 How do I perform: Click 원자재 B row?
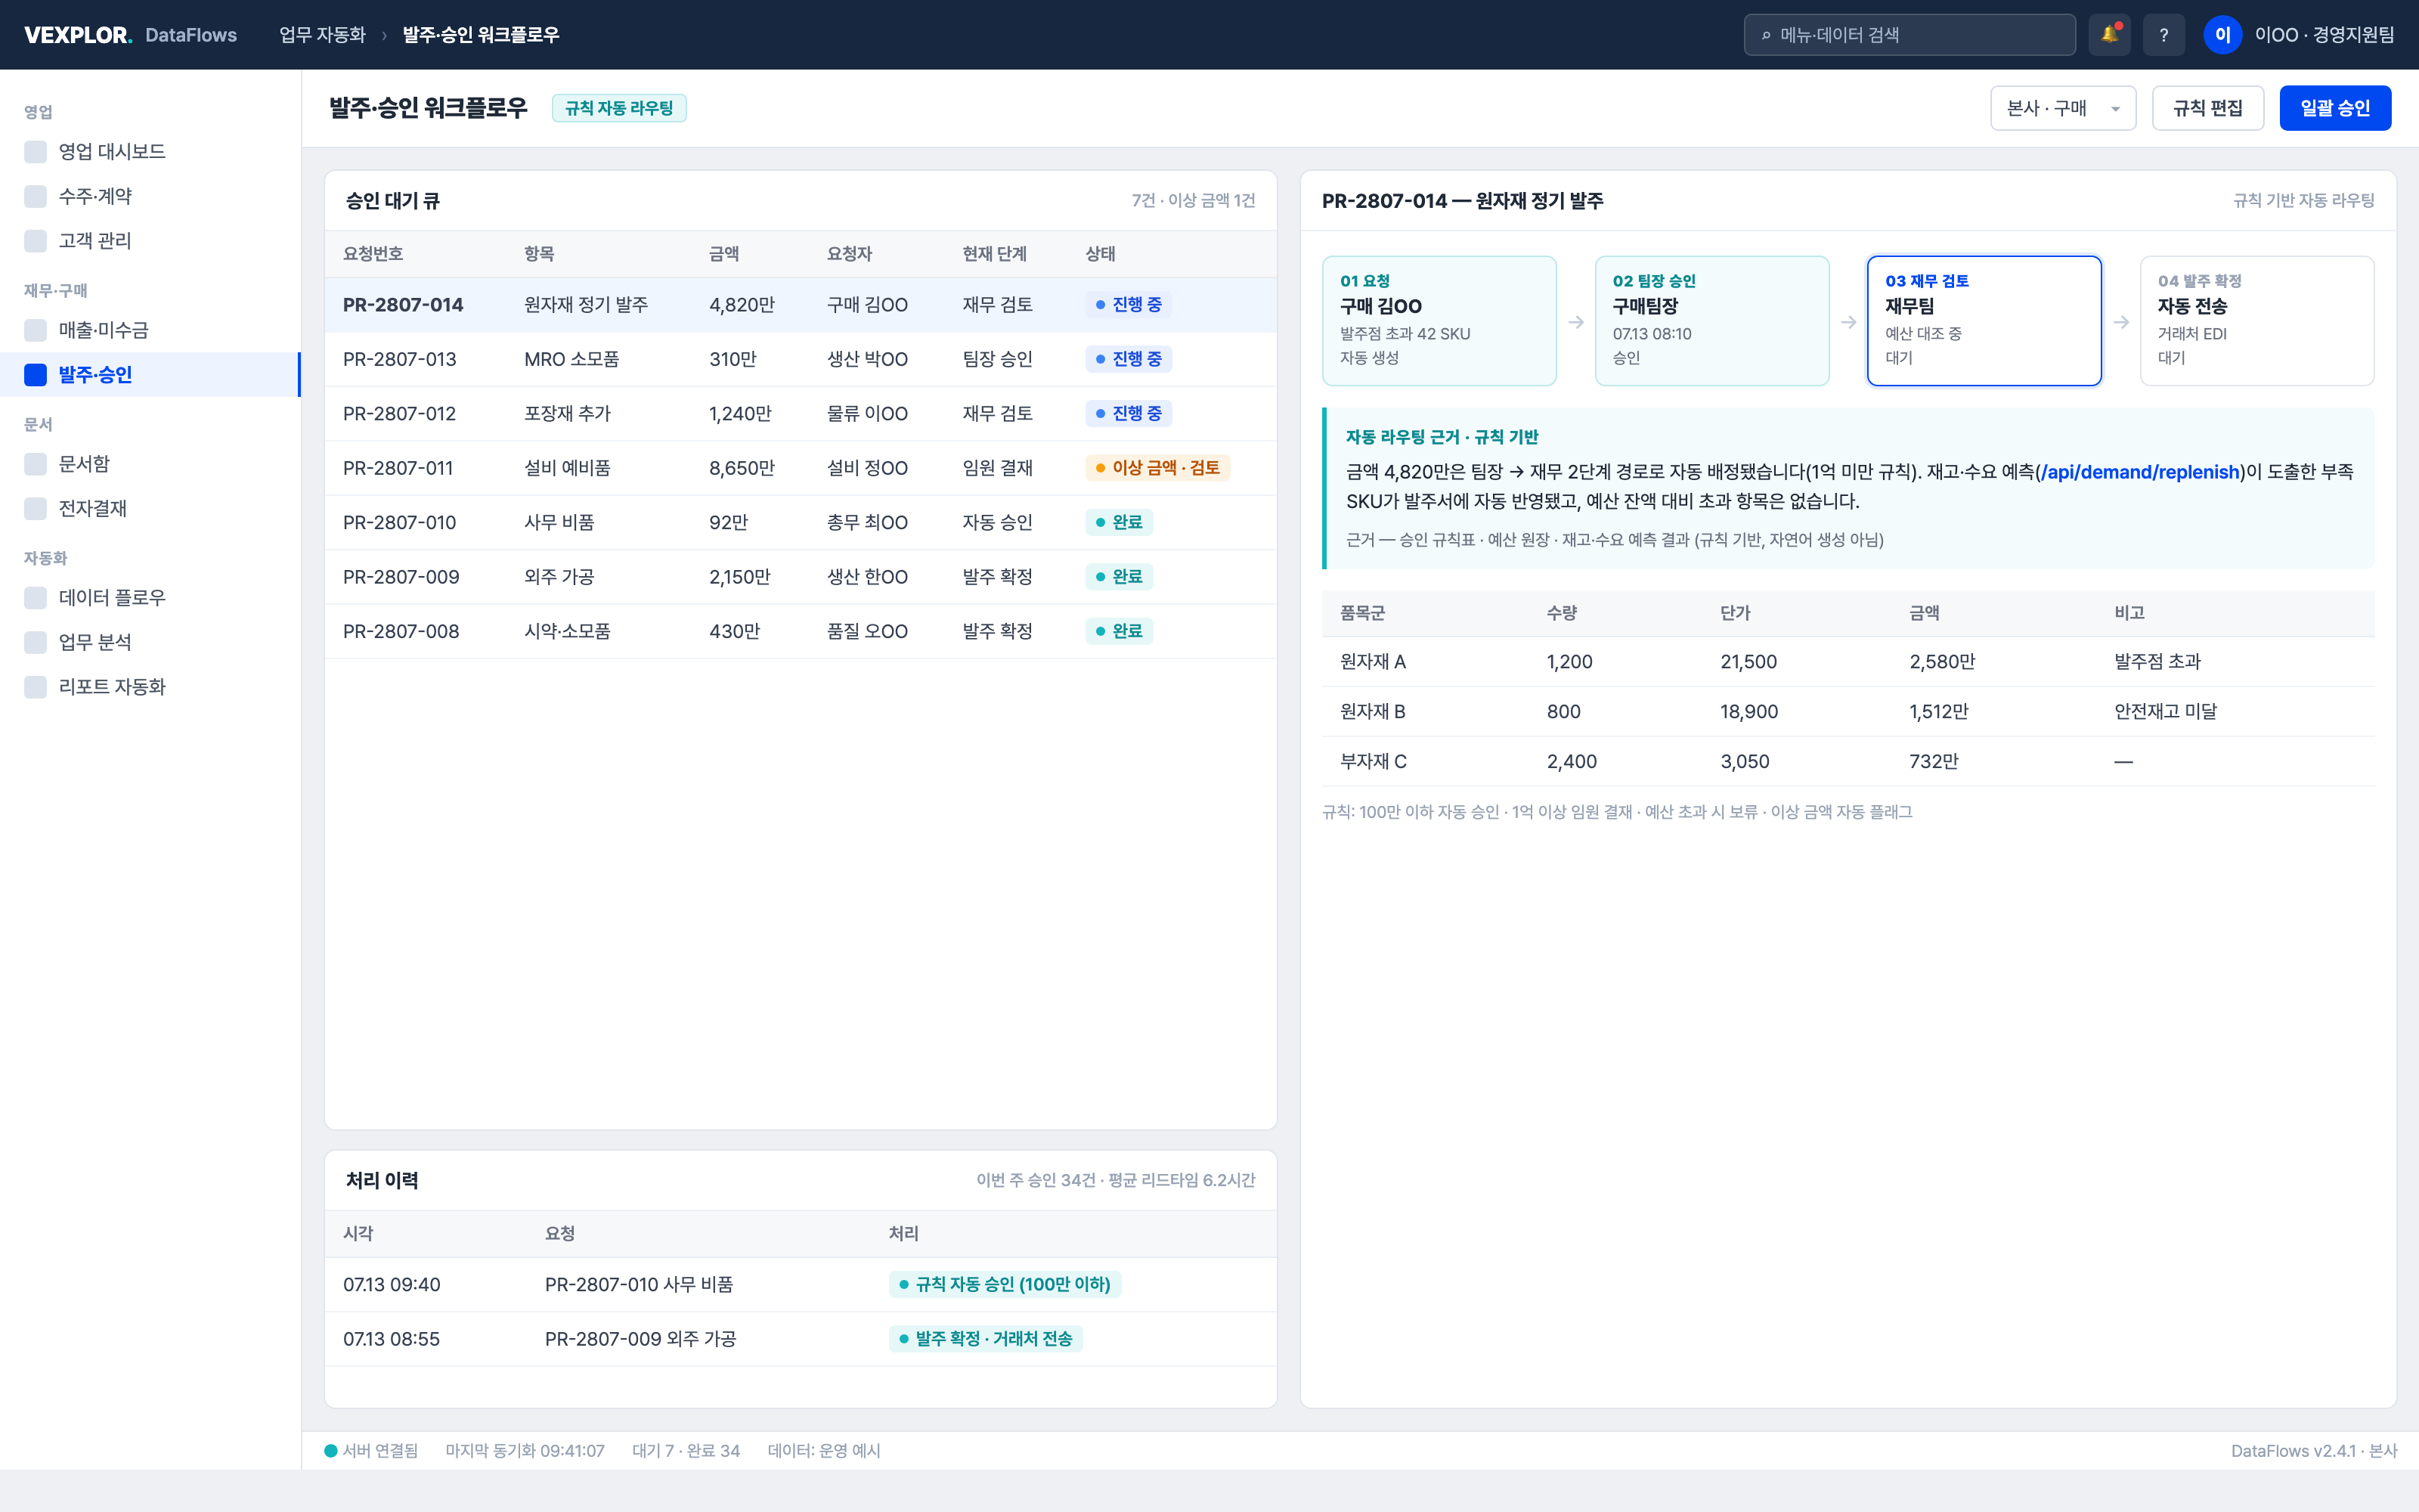1848,712
